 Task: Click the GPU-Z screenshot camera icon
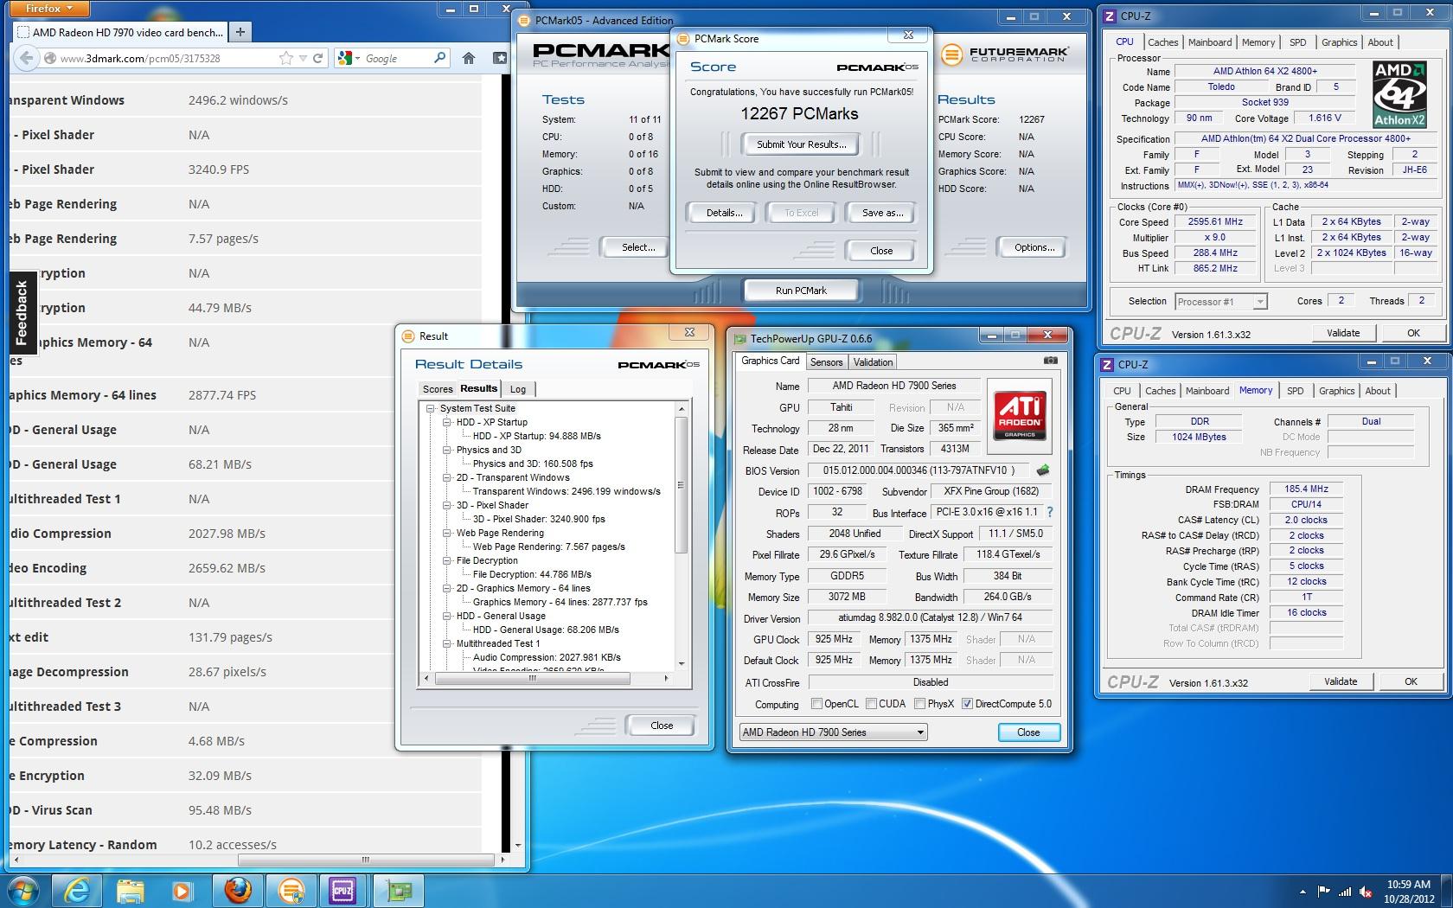tap(1050, 361)
